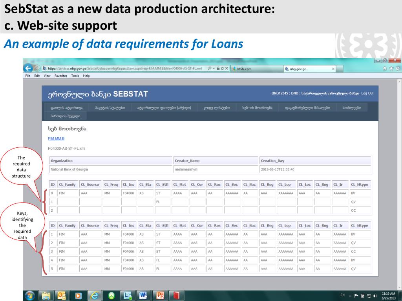
Task: Open the Tools menu in menu bar
Action: point(75,76)
